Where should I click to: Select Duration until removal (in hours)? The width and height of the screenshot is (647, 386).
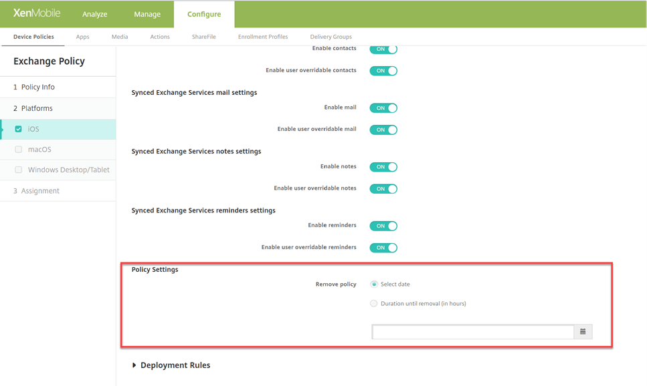[x=374, y=304]
